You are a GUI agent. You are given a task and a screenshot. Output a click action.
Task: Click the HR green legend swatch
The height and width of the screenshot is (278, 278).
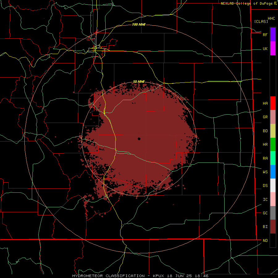coord(273,145)
